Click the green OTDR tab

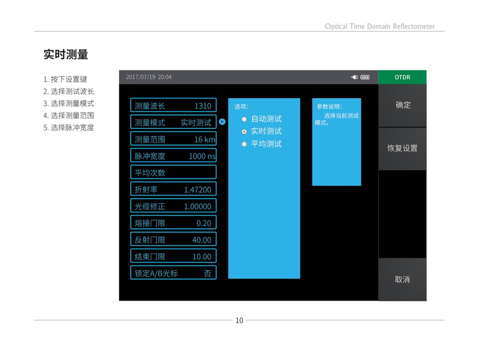click(402, 77)
